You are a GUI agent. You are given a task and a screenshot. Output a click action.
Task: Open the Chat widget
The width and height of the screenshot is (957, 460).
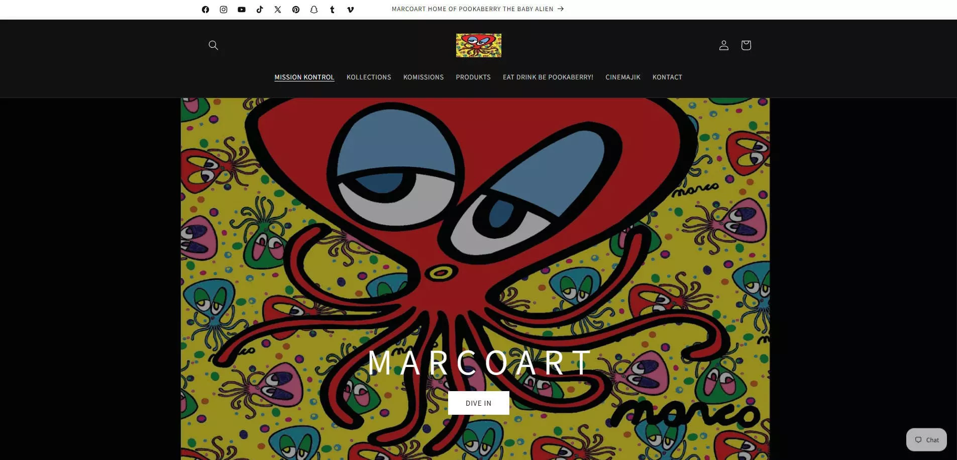pos(927,440)
